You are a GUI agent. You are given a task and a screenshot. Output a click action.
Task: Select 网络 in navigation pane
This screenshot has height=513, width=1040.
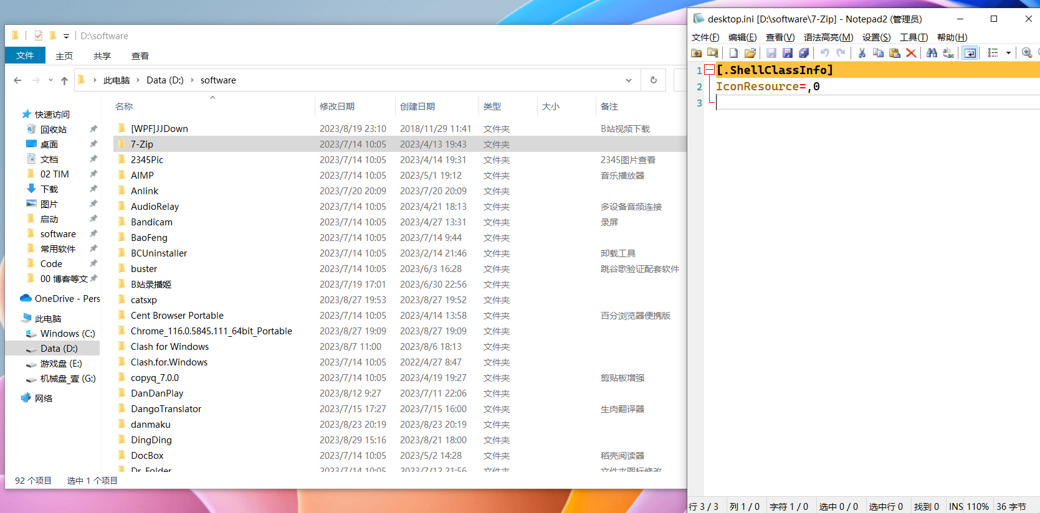pyautogui.click(x=44, y=398)
